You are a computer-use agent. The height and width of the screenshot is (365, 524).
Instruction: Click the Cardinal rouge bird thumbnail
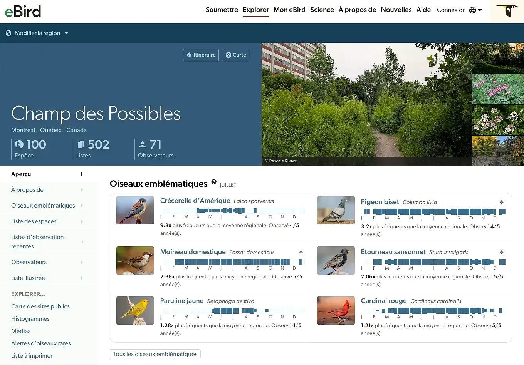[336, 310]
